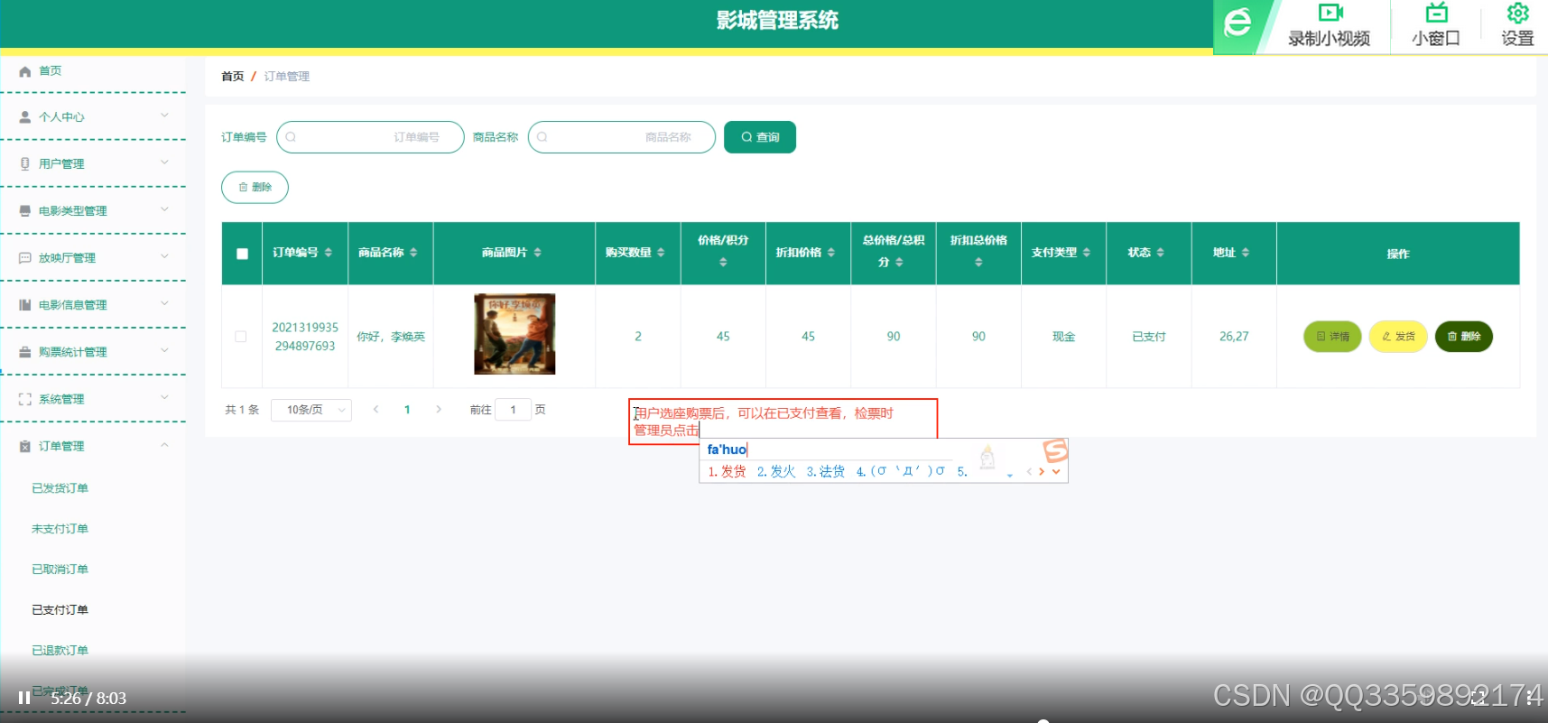Click the home icon in sidebar
The width and height of the screenshot is (1548, 723).
tap(25, 71)
